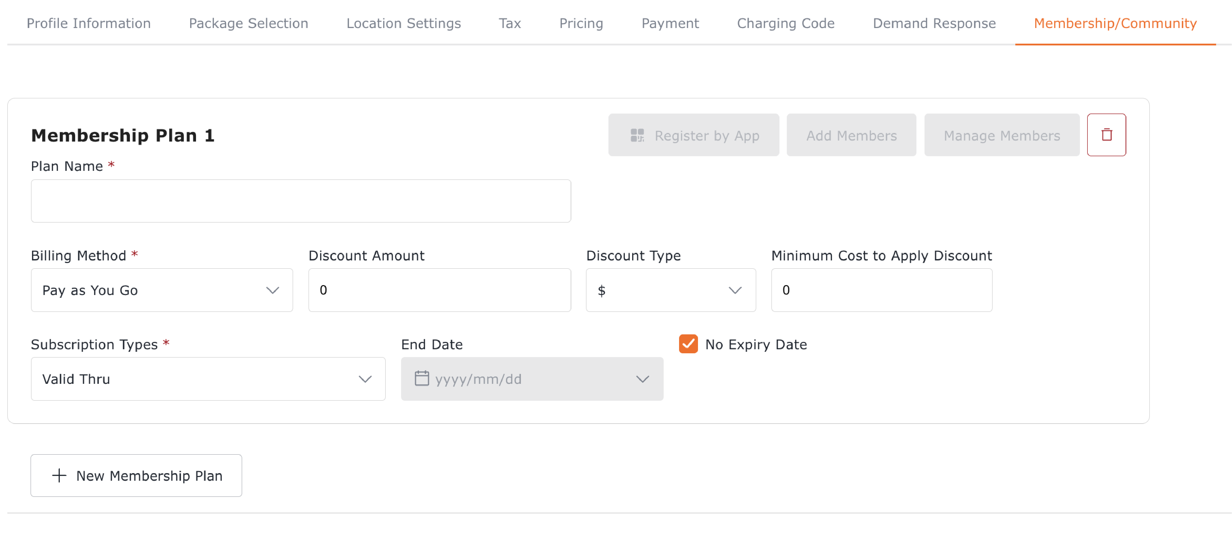This screenshot has height=537, width=1232.
Task: Focus the Plan Name input field
Action: click(x=301, y=201)
